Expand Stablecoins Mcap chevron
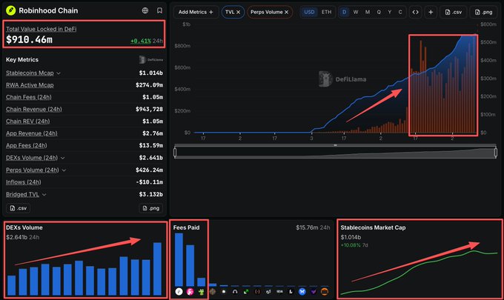The width and height of the screenshot is (504, 300). pyautogui.click(x=59, y=73)
